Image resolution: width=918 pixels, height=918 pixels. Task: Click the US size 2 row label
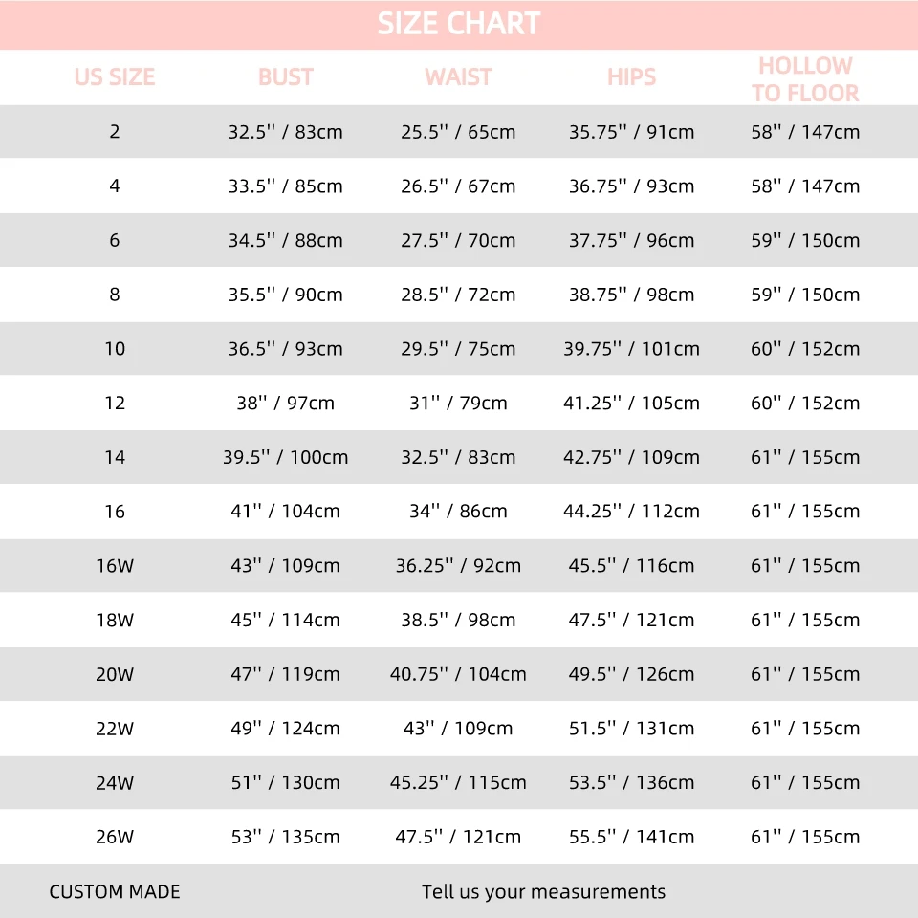(115, 132)
